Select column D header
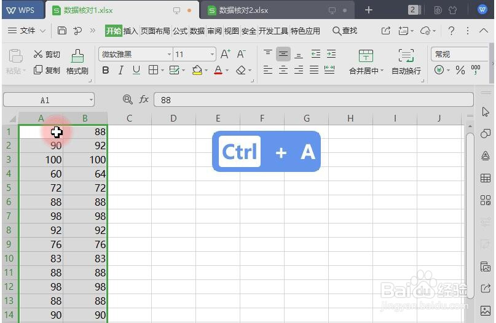The image size is (496, 323). coord(173,119)
